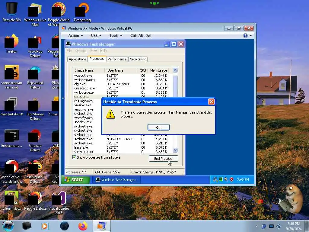The image size is (309, 232).
Task: Open Visual Studio 2015 desktop icon
Action: coord(59,203)
